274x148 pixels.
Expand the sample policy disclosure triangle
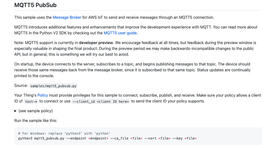[x=16, y=111]
